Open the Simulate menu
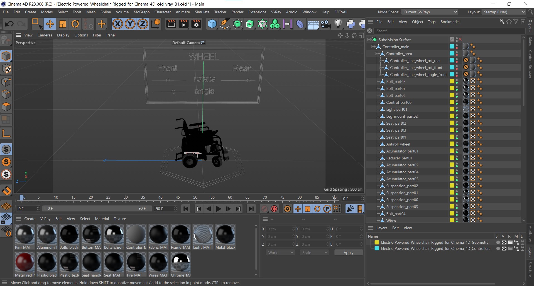The width and height of the screenshot is (534, 286). pos(202,12)
